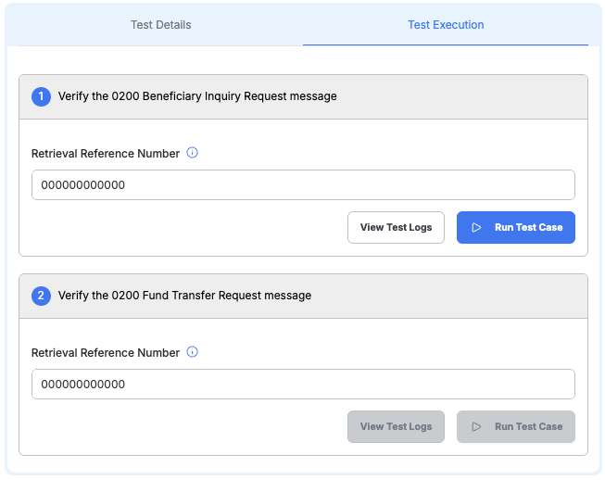Select the Test Execution tab

(x=446, y=25)
